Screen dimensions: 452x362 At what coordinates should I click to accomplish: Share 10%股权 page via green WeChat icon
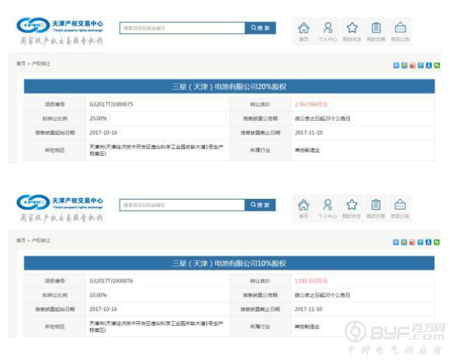coord(437,242)
